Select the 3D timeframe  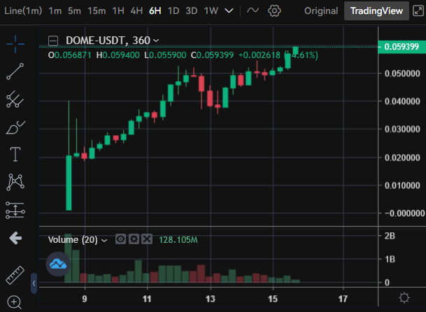point(192,11)
